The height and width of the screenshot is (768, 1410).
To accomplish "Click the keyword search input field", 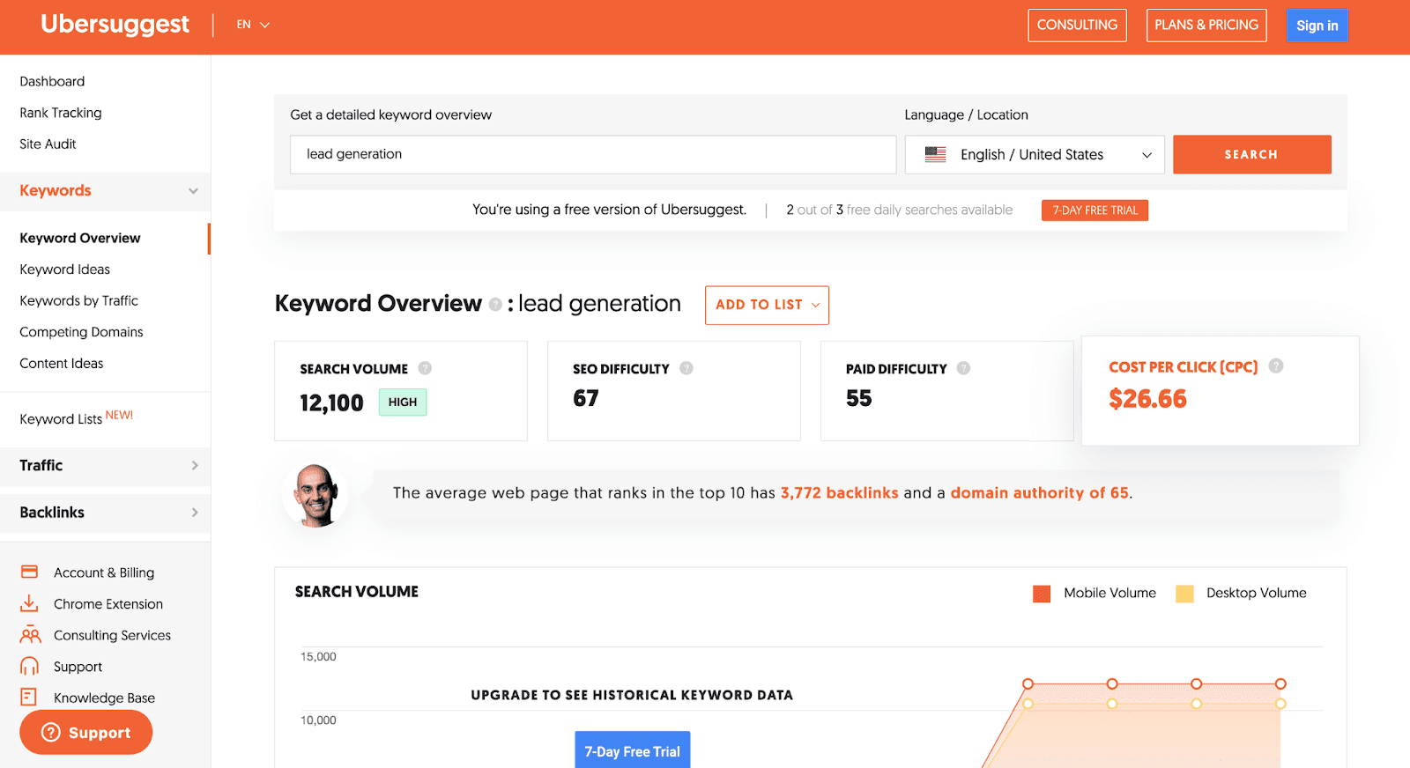I will click(592, 155).
